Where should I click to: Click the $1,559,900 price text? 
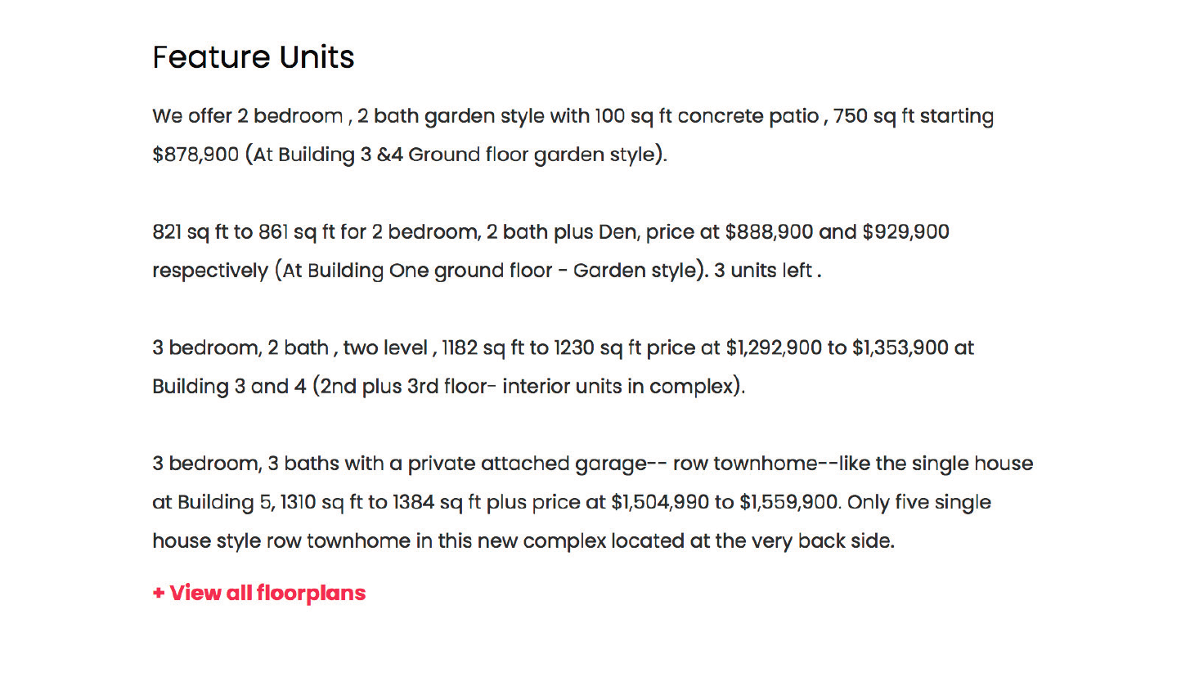[789, 503]
